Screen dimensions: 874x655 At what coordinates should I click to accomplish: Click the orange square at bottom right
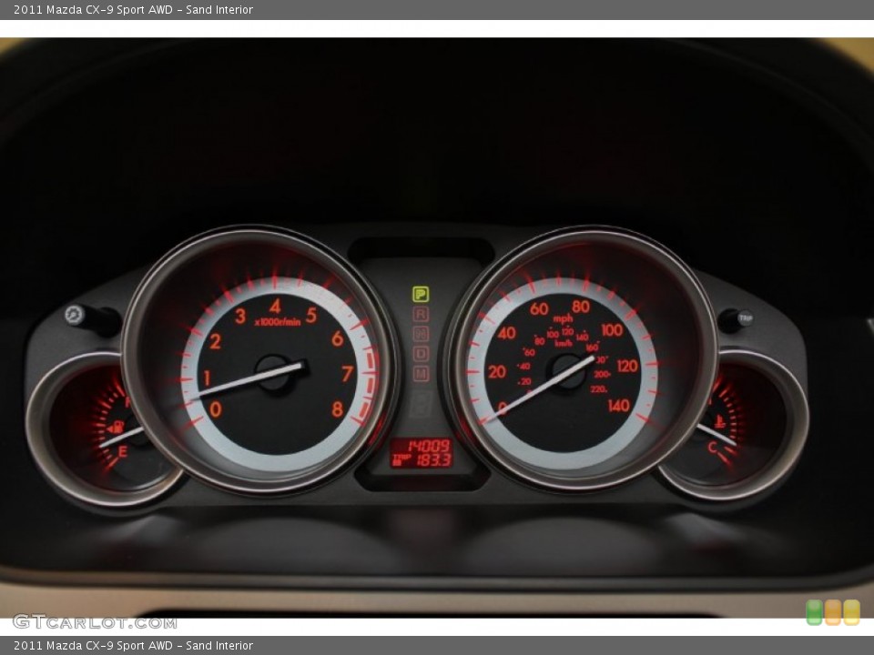tap(833, 612)
